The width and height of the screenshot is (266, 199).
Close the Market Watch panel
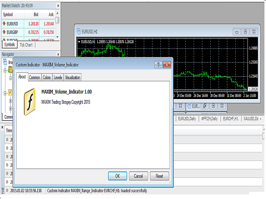(58, 6)
